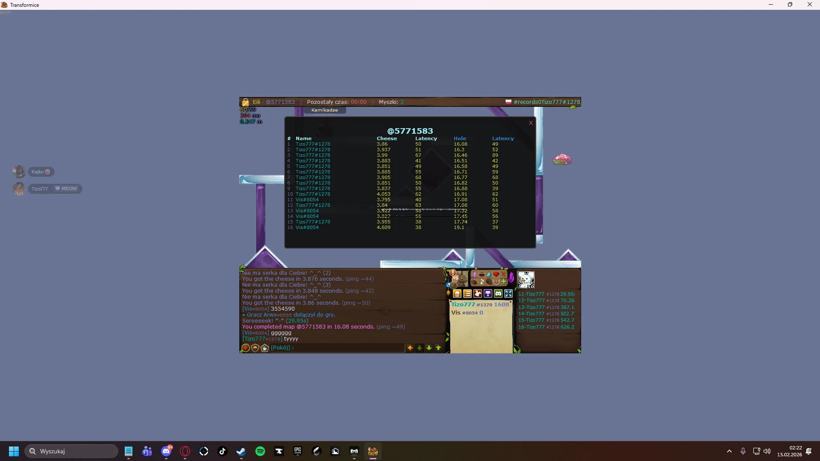Viewport: 820px width, 461px height.
Task: Open the purple trophy rankings button
Action: [x=488, y=294]
